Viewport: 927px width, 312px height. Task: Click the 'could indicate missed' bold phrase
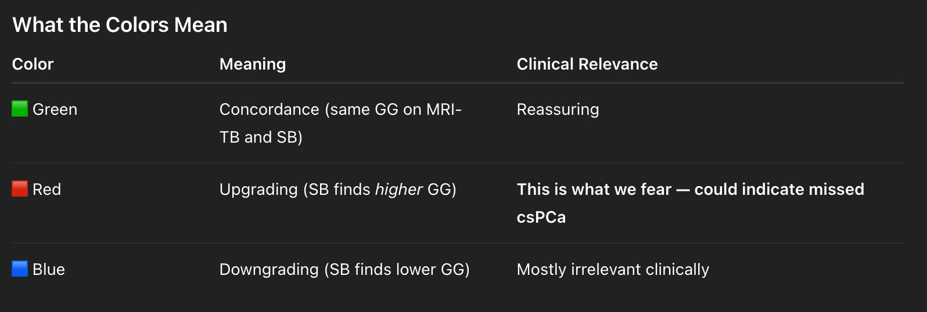click(779, 189)
